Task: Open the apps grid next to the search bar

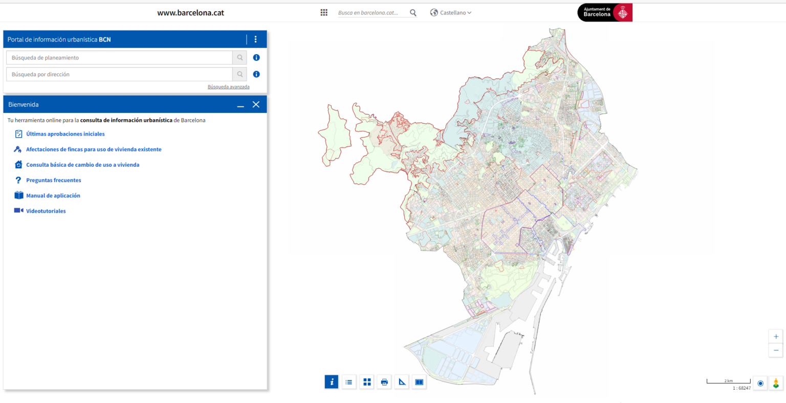Action: coord(324,12)
